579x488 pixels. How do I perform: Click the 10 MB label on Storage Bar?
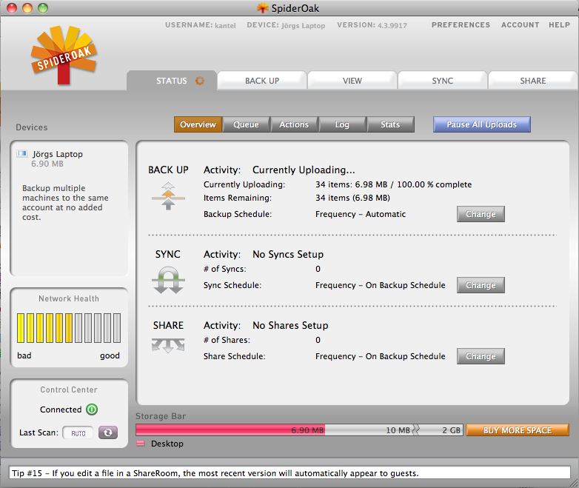point(398,430)
